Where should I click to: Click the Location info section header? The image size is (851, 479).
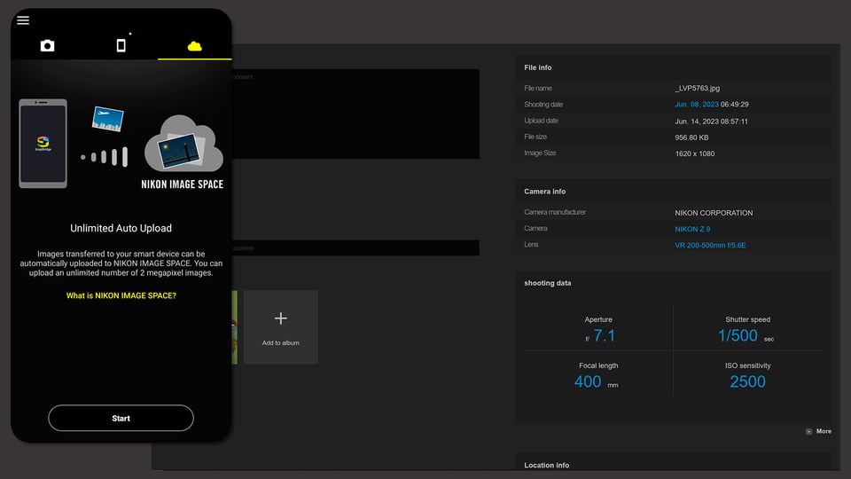547,465
